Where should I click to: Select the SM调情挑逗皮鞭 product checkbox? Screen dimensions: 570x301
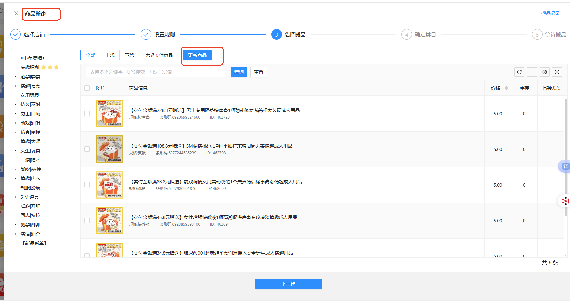coord(87,149)
